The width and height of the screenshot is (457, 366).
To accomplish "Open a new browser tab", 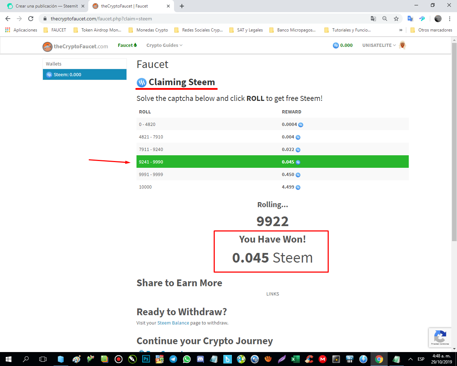I will (182, 6).
